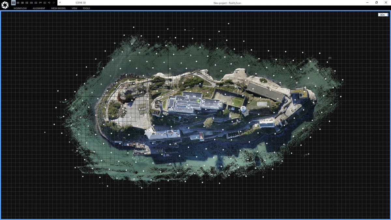Switch to the ALIGNMENT tab

[39, 8]
